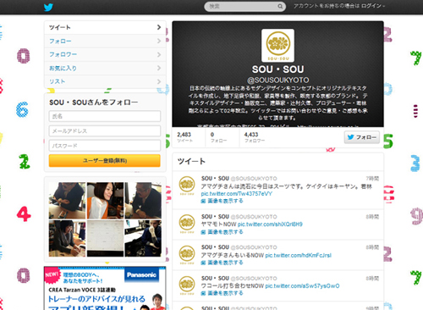
Task: Click the @SOUSOUKYOTO handle in profile header
Action: pyautogui.click(x=277, y=80)
